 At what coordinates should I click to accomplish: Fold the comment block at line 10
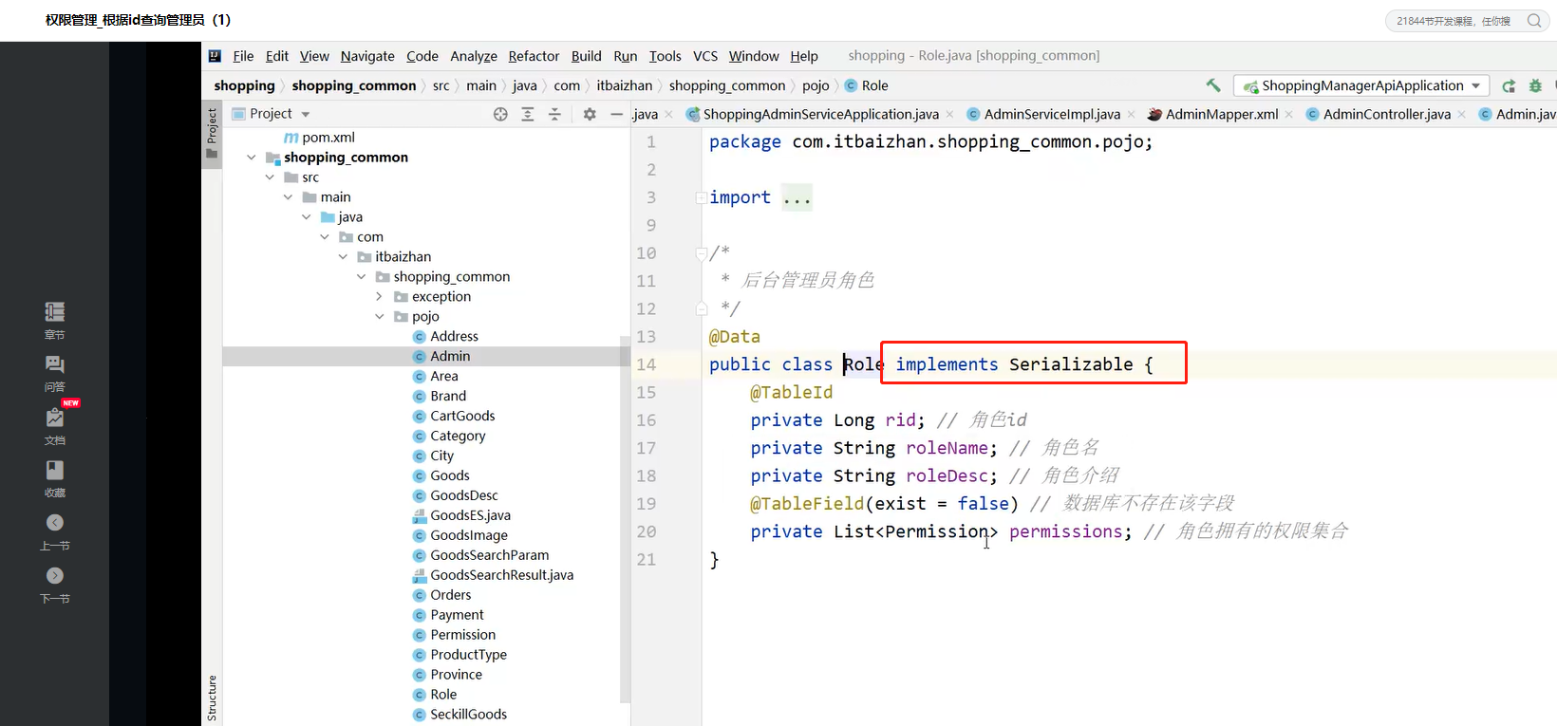(x=701, y=253)
